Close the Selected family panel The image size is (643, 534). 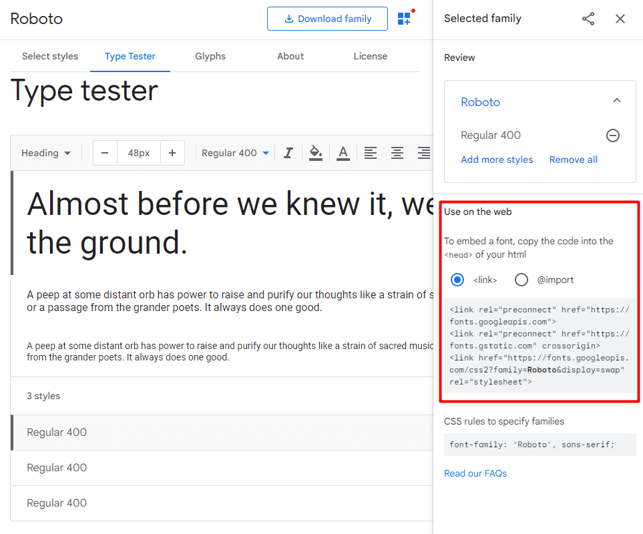[620, 19]
